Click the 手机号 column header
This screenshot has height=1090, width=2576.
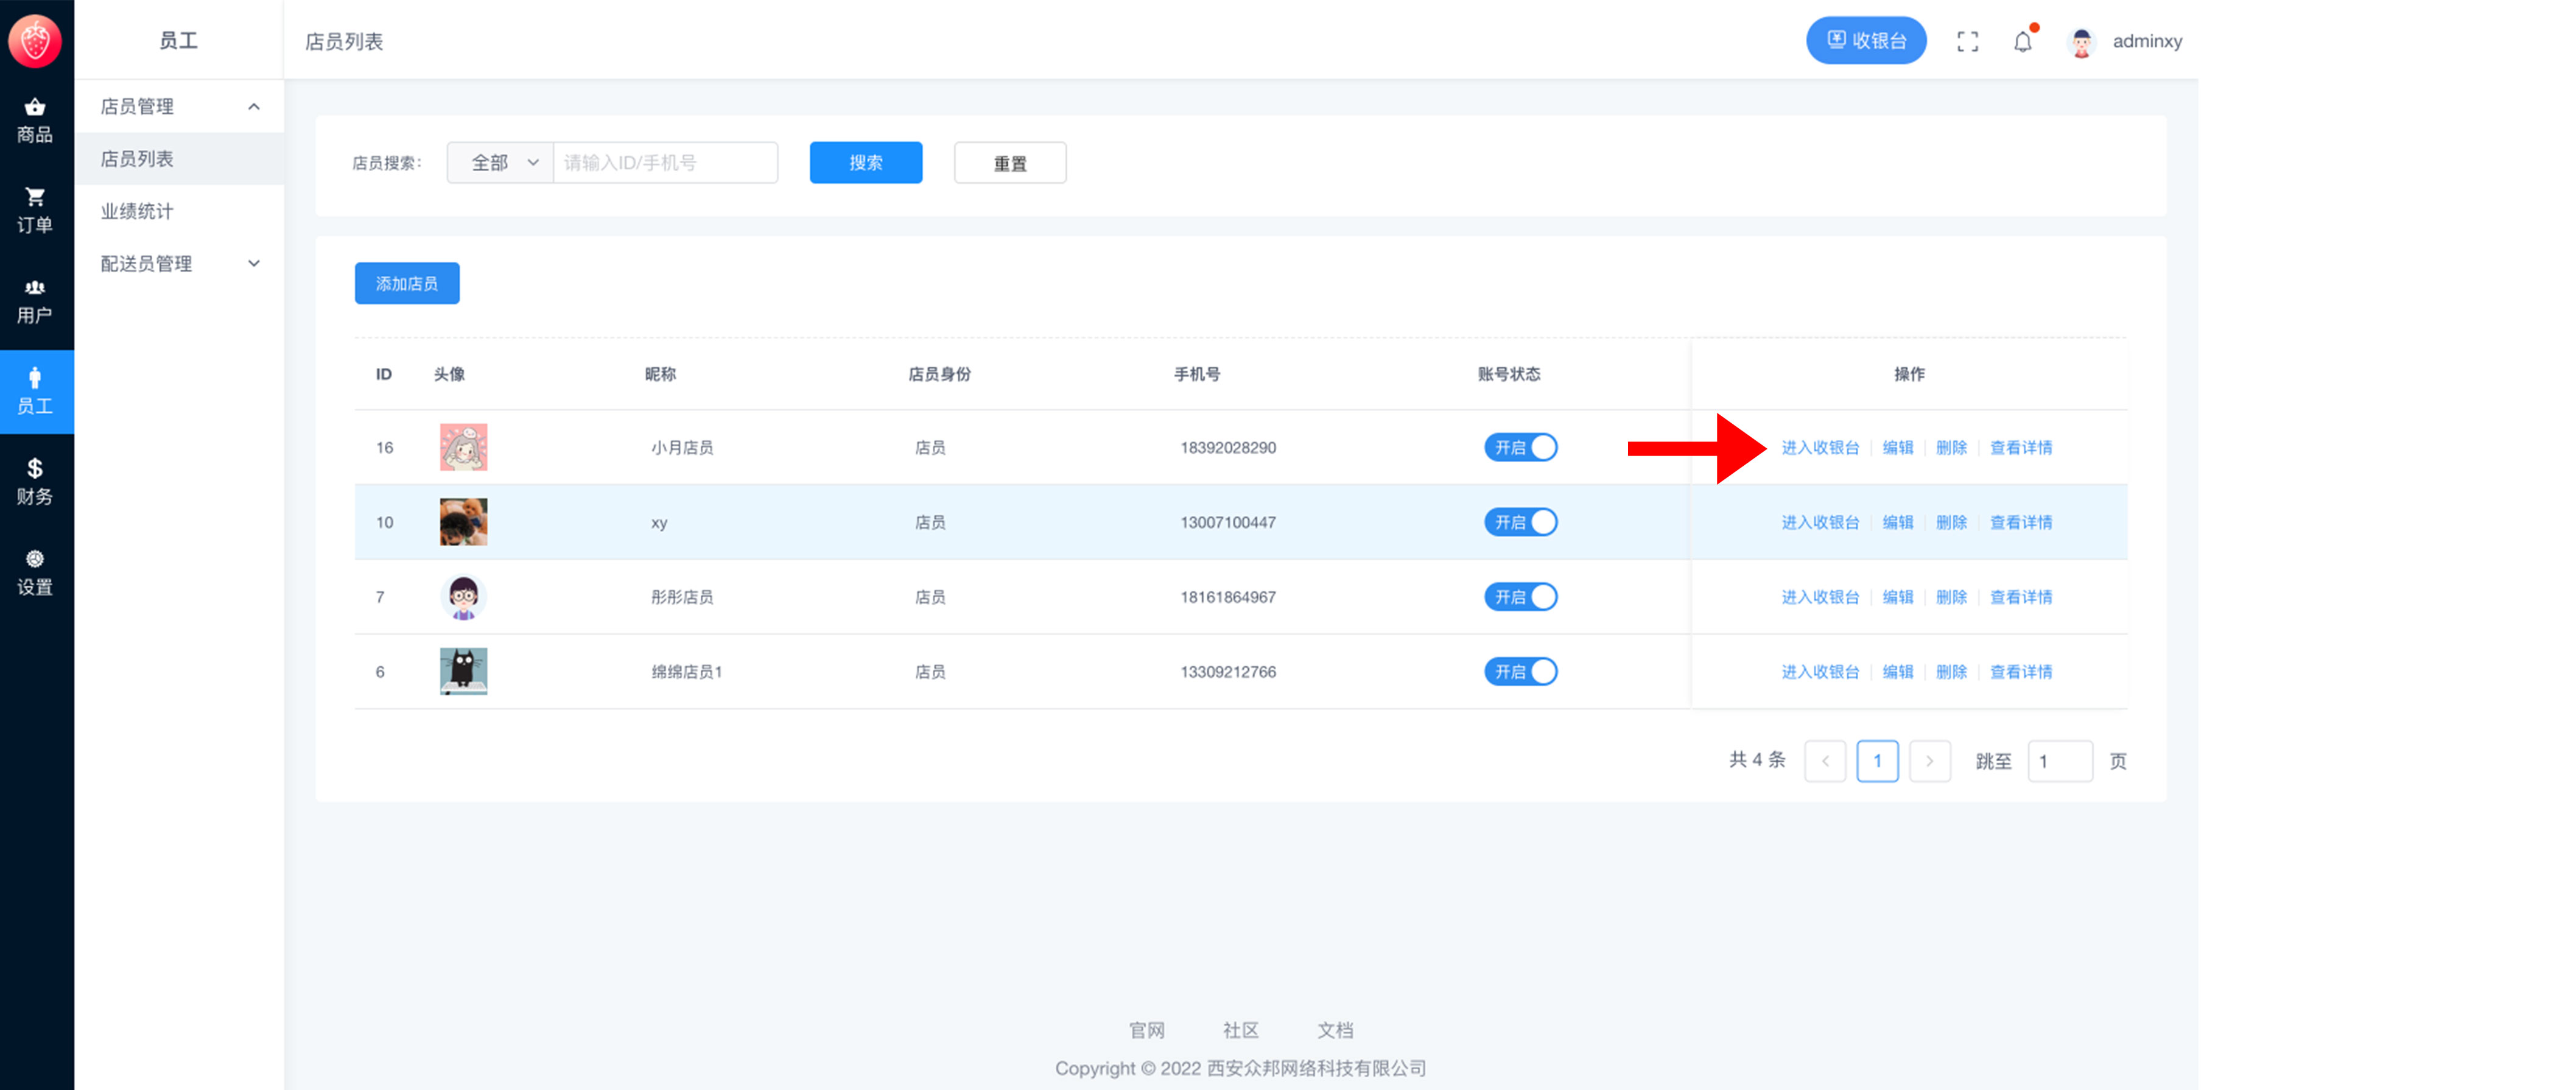point(1197,374)
